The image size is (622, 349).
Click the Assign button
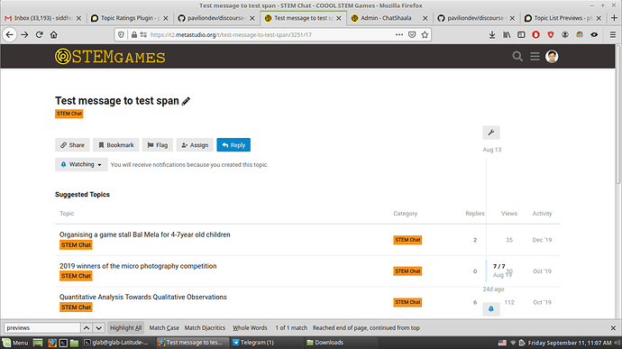pyautogui.click(x=195, y=145)
